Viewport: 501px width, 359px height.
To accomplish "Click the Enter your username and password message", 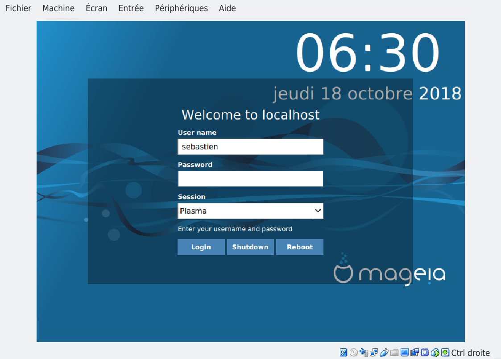I will click(235, 229).
